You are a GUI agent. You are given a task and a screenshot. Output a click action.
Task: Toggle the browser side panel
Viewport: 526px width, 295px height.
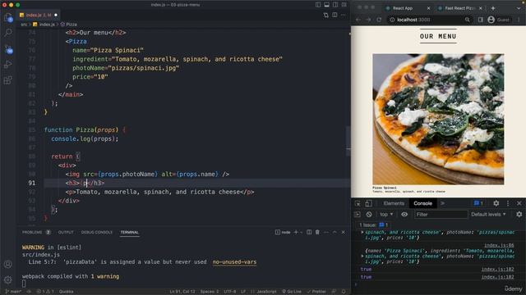[x=480, y=20]
